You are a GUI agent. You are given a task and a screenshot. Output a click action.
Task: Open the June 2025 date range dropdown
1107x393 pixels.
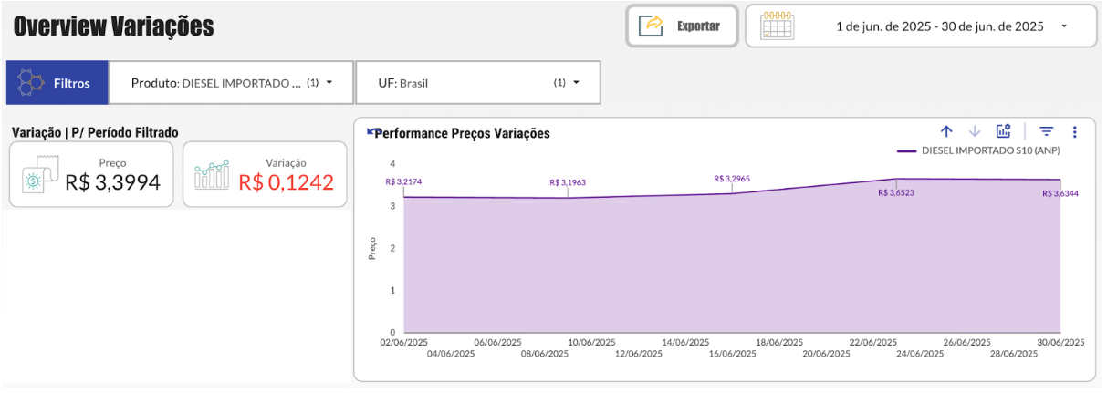(1064, 26)
